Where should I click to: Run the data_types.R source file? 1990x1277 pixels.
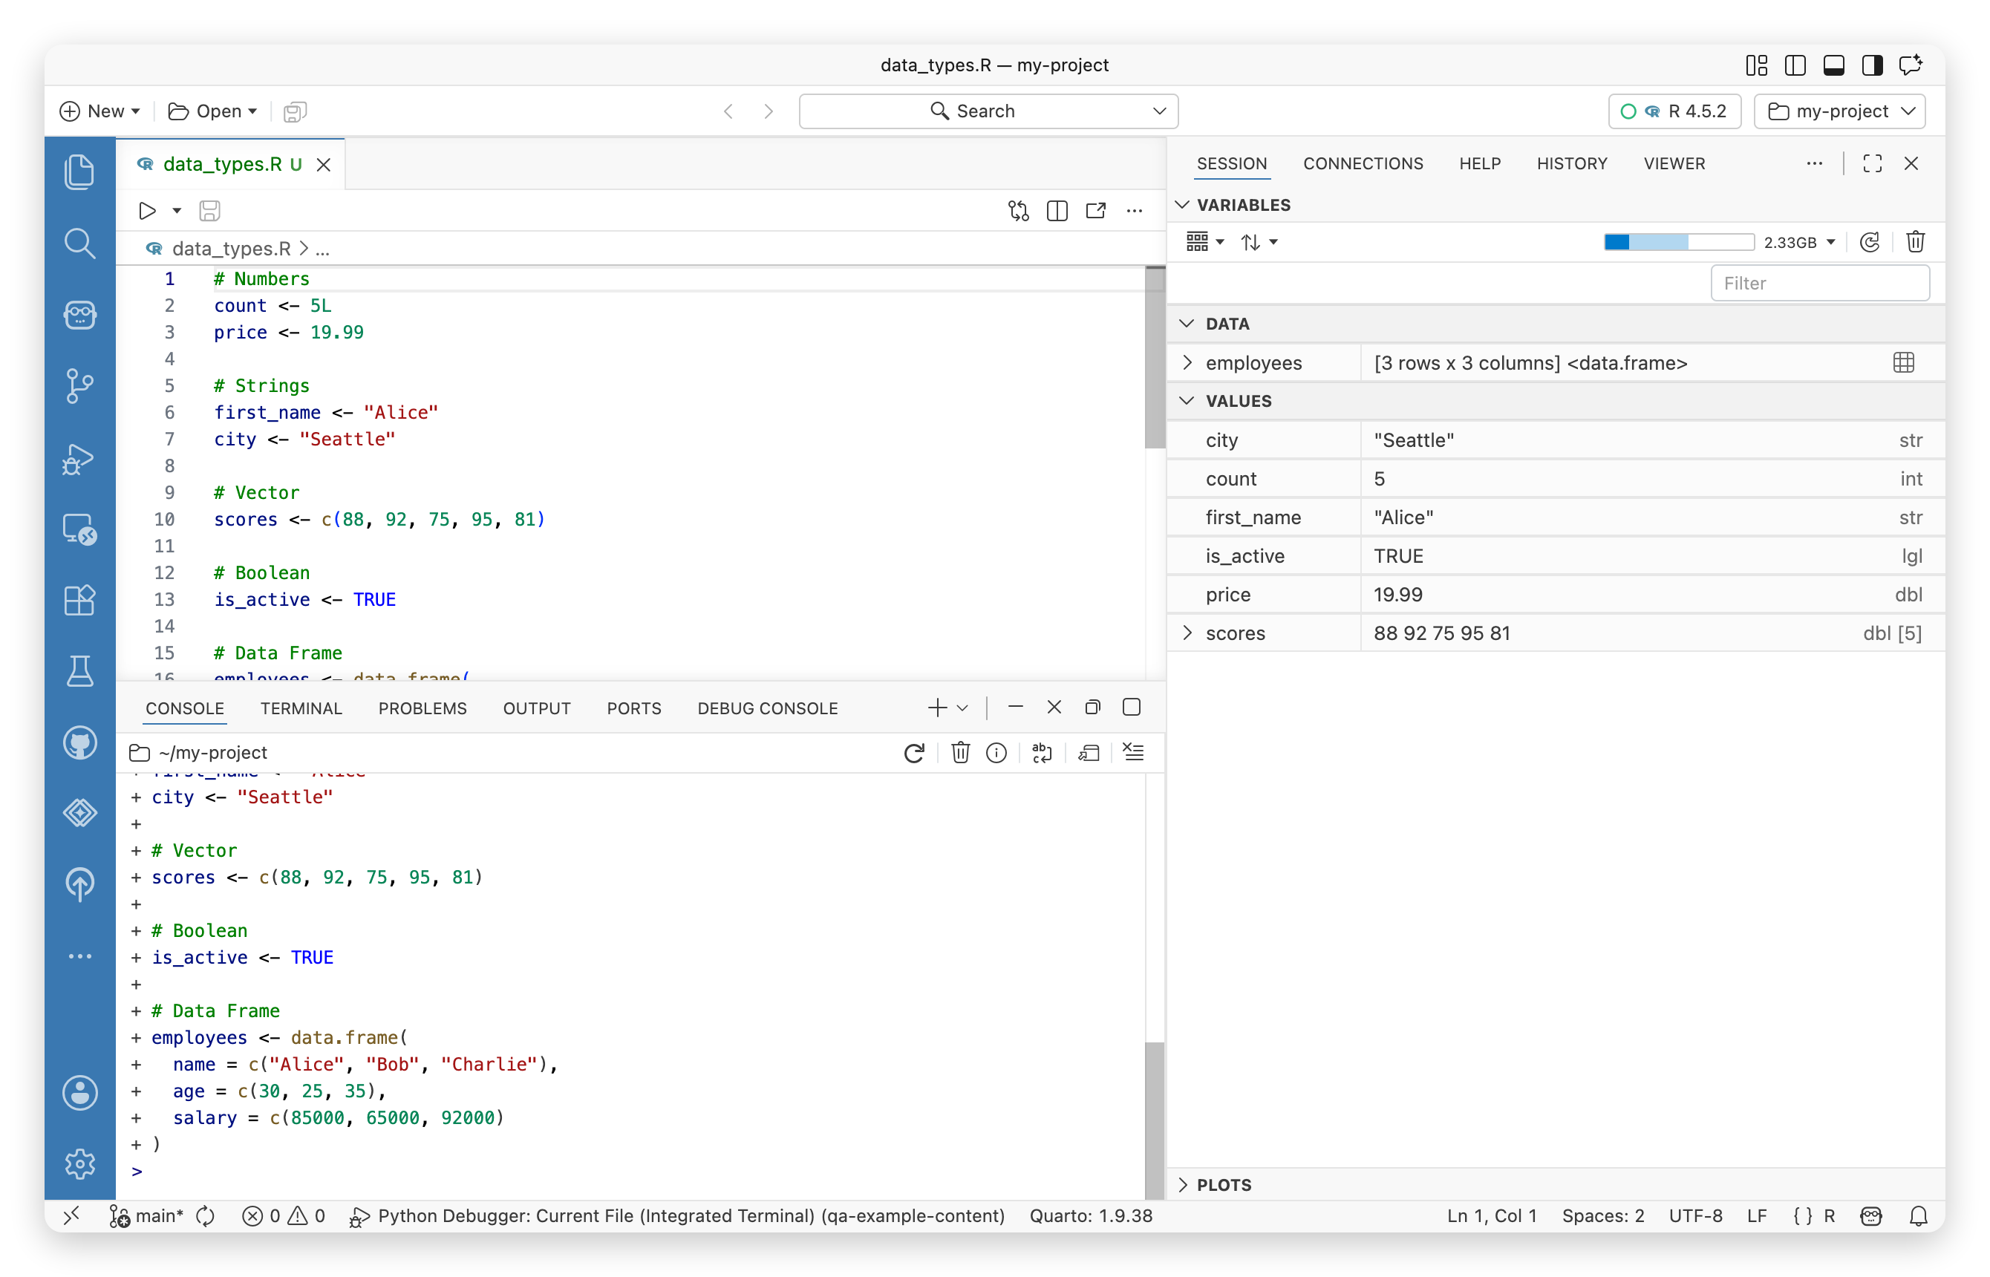click(x=147, y=211)
